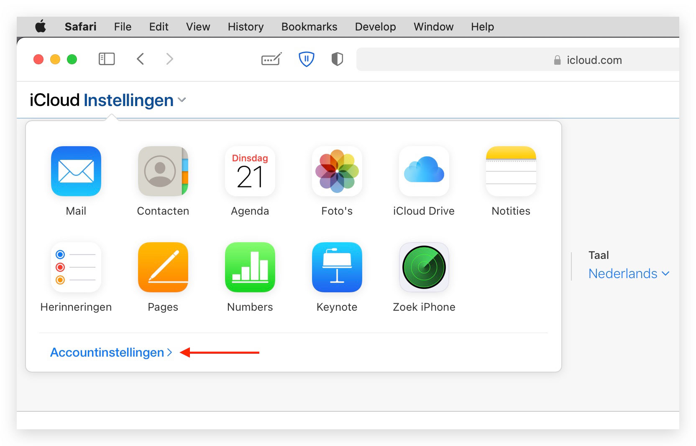The height and width of the screenshot is (446, 696).
Task: Open the iCloud Drive icon
Action: click(424, 171)
